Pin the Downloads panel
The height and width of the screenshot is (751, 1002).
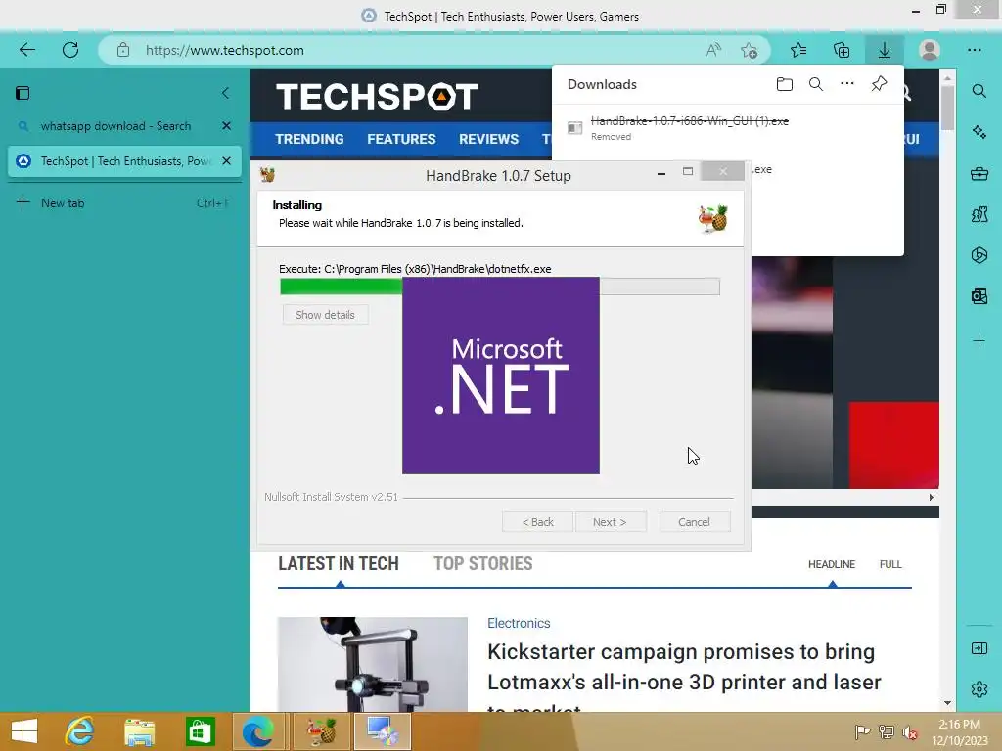[880, 84]
